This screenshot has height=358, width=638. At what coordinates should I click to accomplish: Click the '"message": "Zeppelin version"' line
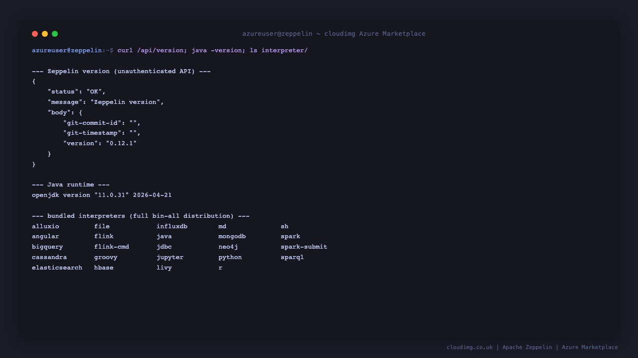point(106,102)
